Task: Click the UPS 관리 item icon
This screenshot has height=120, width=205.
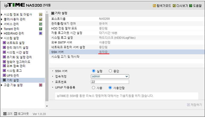Action: pyautogui.click(x=4, y=75)
